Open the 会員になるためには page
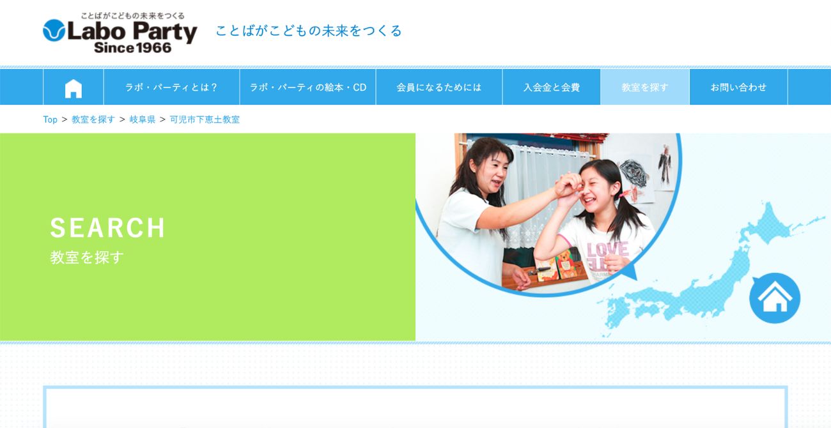The height and width of the screenshot is (428, 831). pyautogui.click(x=439, y=88)
